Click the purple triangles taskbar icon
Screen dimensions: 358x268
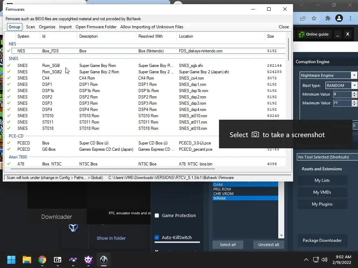[x=73, y=260]
